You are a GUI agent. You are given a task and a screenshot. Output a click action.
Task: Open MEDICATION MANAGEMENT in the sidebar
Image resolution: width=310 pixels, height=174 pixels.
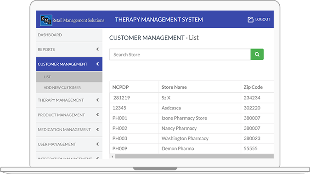click(69, 130)
